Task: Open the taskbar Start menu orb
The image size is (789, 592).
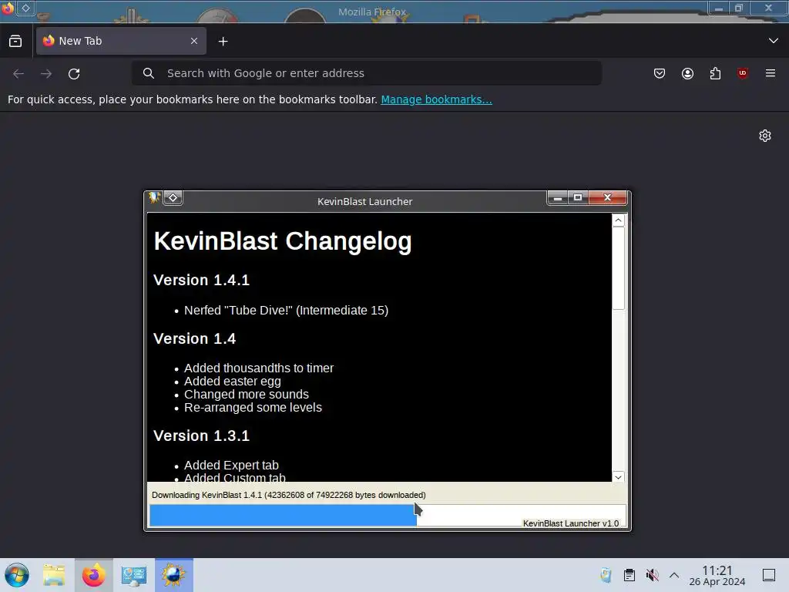Action: point(17,575)
